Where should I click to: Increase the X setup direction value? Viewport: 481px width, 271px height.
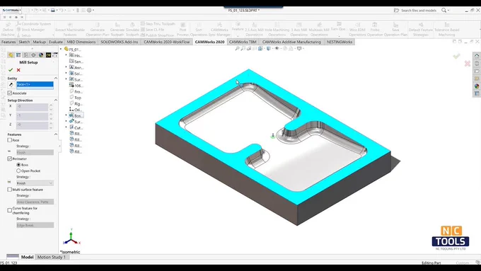coord(51,105)
